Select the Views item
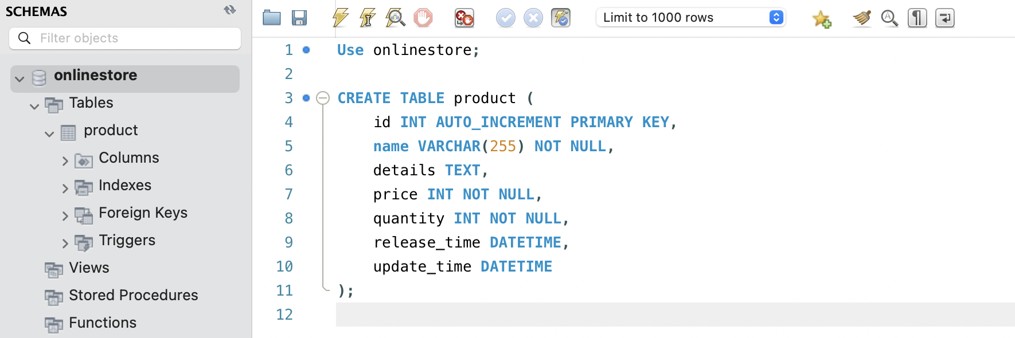Screen dimensions: 1015x338 [89, 268]
